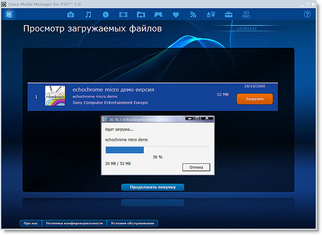Open the Photos section camera icon
This screenshot has width=322, height=235.
pyautogui.click(x=70, y=15)
